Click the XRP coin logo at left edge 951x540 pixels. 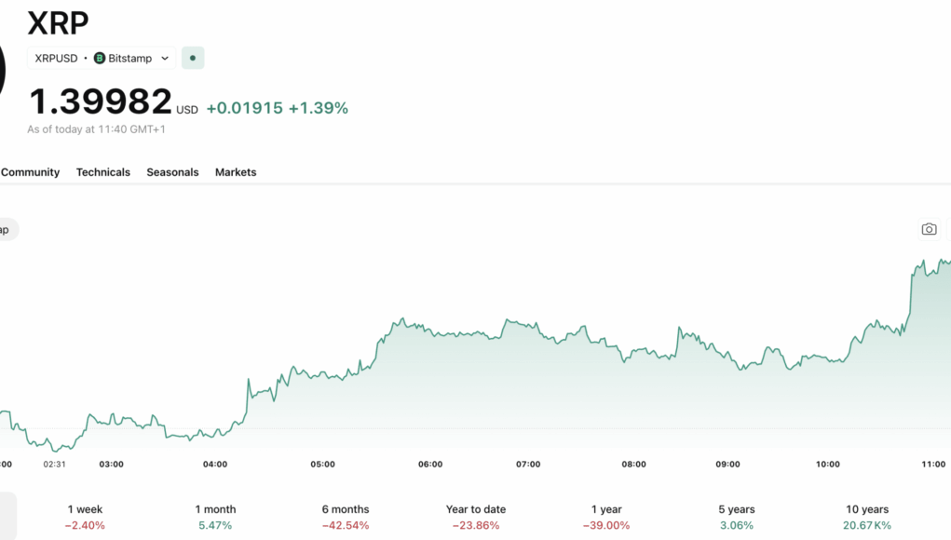3,70
